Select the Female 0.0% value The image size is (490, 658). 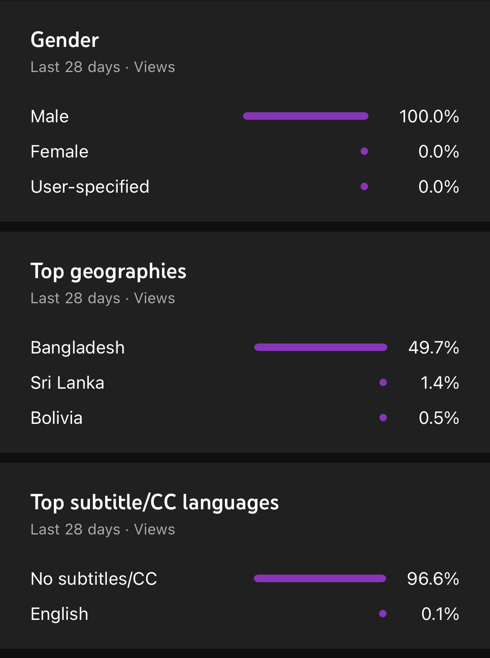tap(438, 152)
